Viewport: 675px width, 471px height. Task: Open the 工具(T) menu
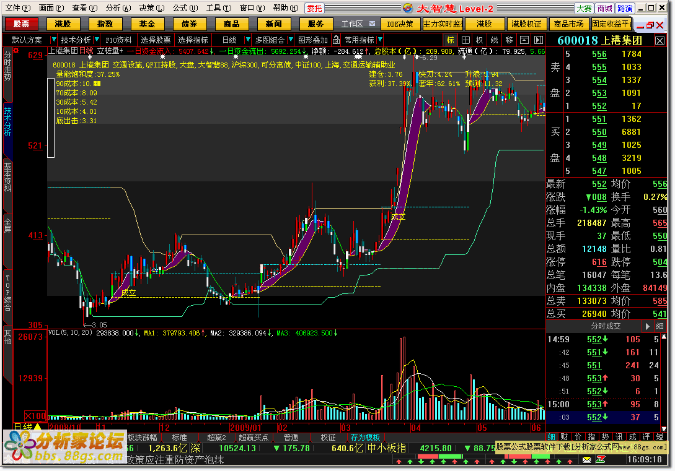219,8
